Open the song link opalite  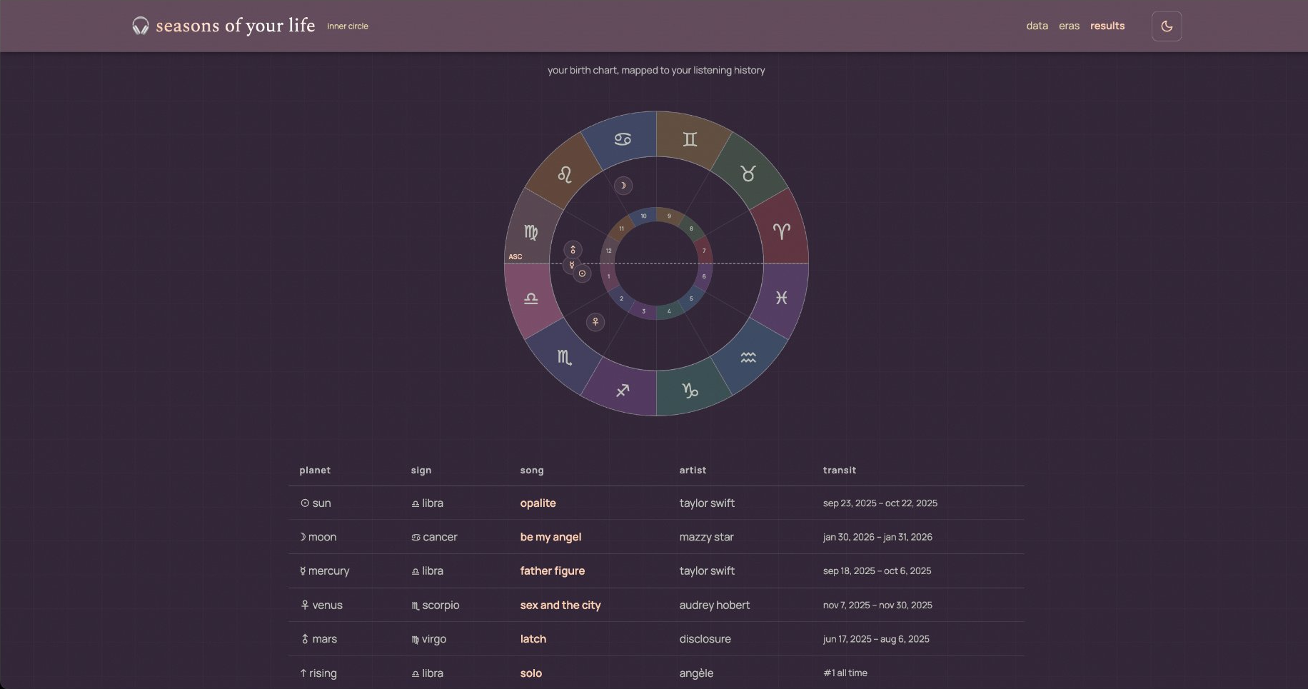[x=538, y=503]
